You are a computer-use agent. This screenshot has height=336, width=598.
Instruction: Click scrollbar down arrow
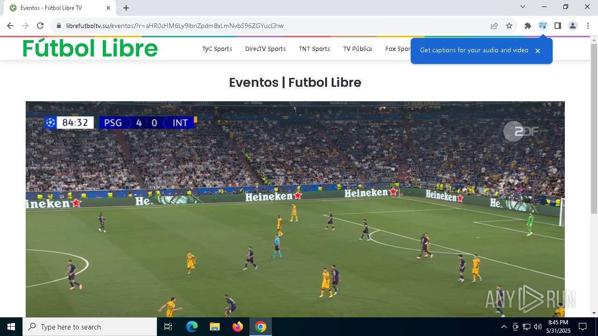[594, 313]
